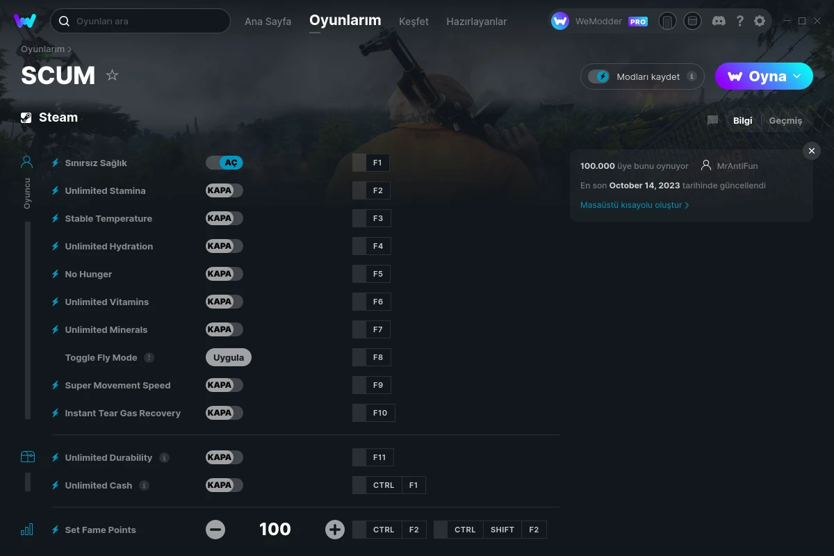Image resolution: width=834 pixels, height=556 pixels.
Task: Turn on the Modları kaydet switch
Action: [598, 76]
